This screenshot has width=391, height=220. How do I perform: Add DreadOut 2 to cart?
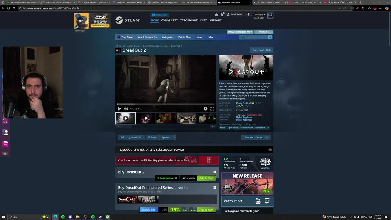coord(206,178)
